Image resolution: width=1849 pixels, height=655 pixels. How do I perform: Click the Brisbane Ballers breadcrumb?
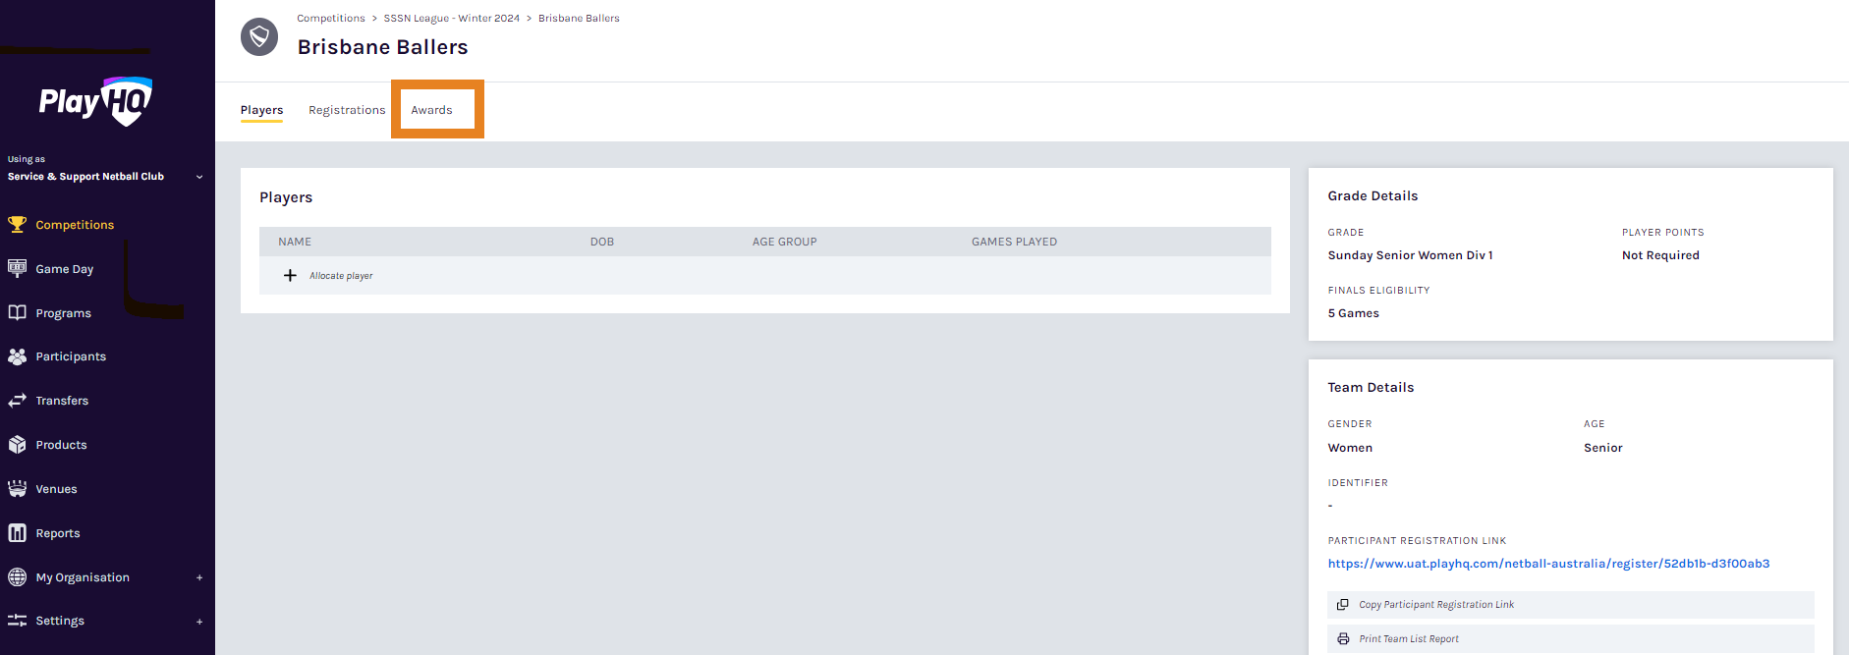point(579,19)
